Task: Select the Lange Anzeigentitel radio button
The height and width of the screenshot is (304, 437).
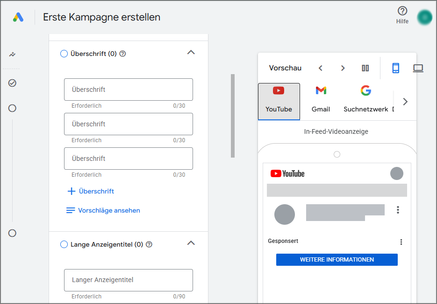Action: pyautogui.click(x=63, y=244)
